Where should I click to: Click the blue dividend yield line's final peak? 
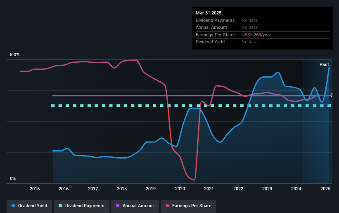(x=329, y=67)
